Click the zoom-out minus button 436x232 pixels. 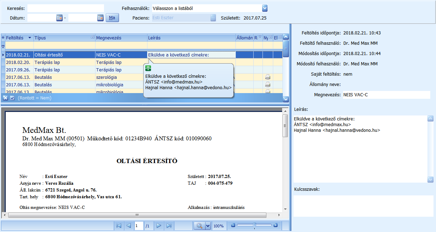pyautogui.click(x=233, y=225)
